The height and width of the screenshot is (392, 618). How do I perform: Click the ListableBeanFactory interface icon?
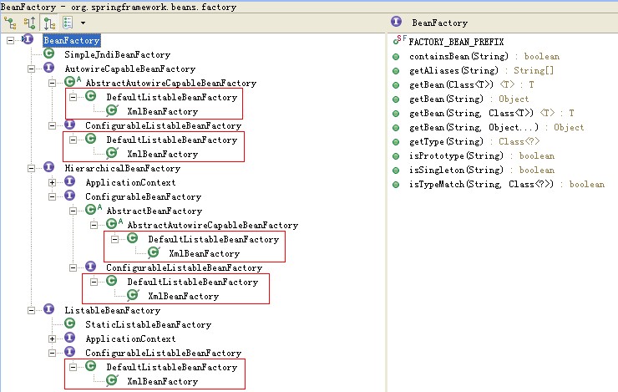(49, 309)
